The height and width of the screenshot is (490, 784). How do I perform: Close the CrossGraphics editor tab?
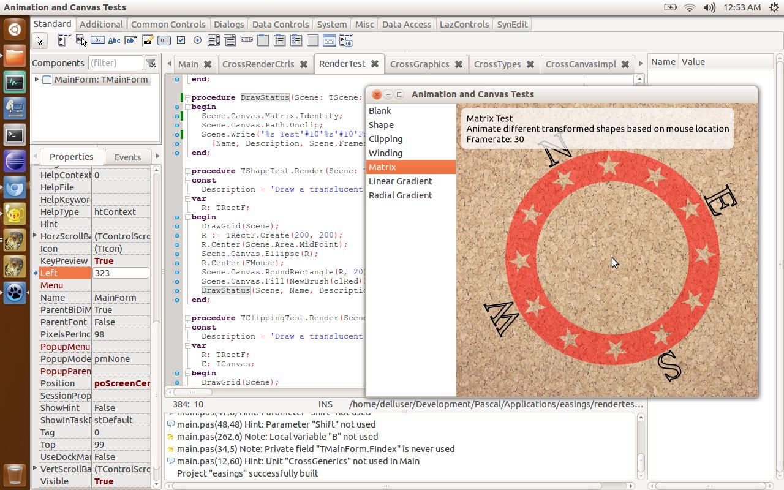coord(458,64)
